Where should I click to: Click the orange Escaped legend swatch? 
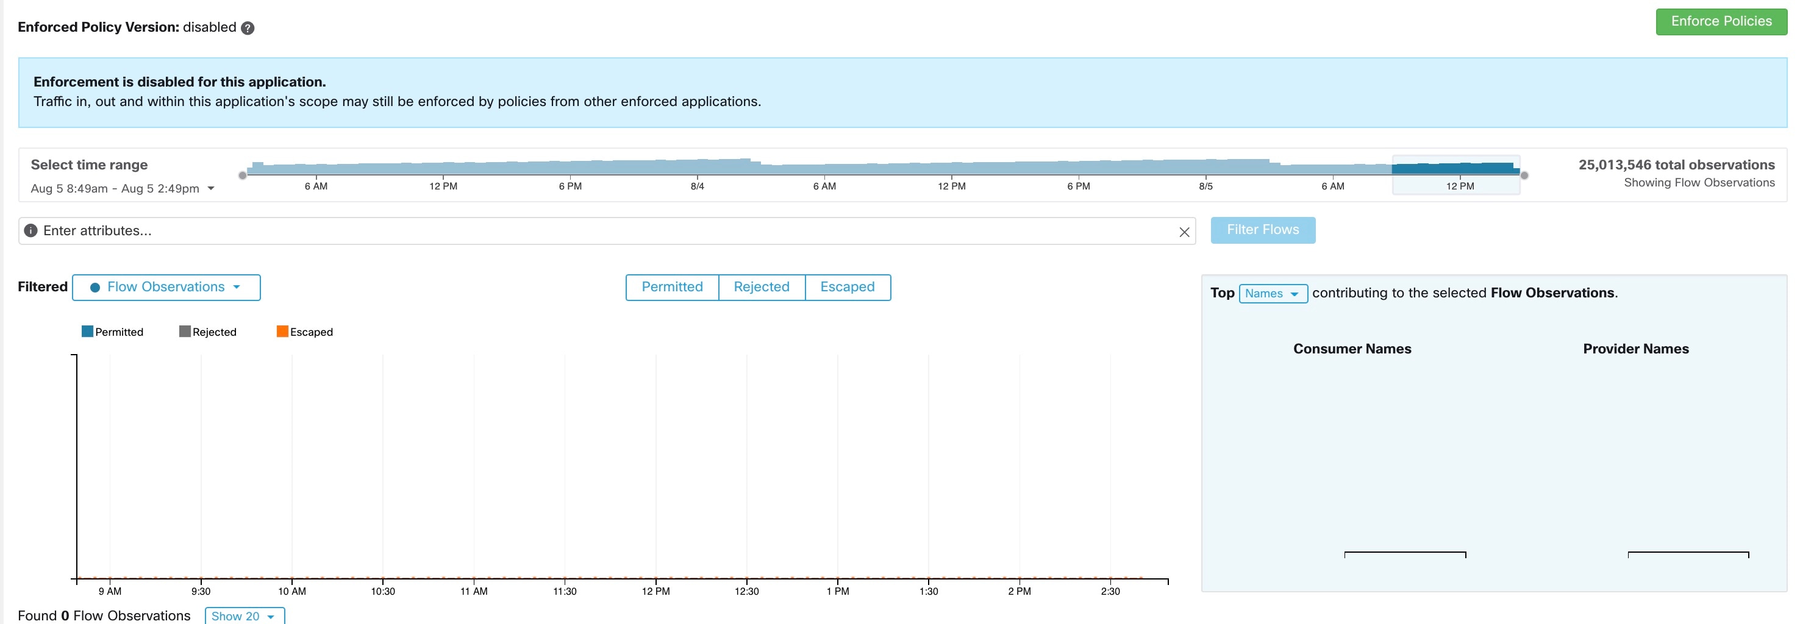click(x=282, y=331)
